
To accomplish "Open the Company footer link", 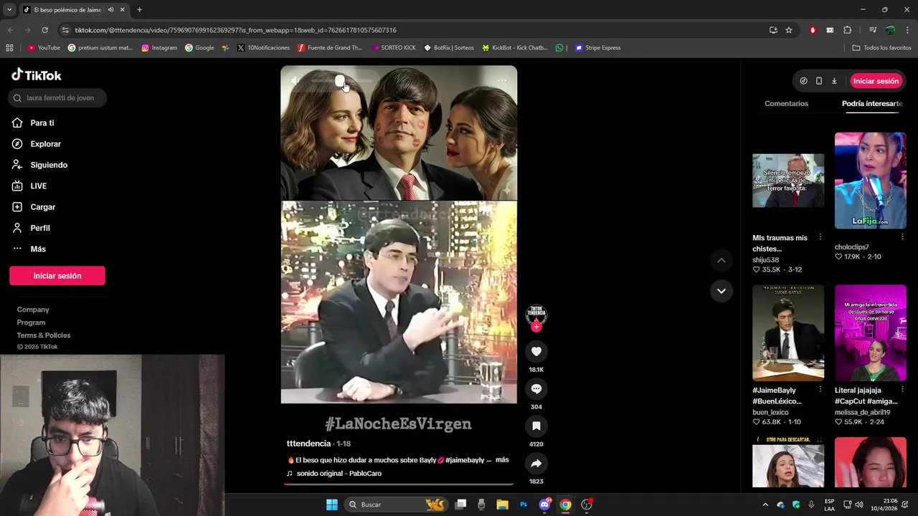I will click(33, 310).
